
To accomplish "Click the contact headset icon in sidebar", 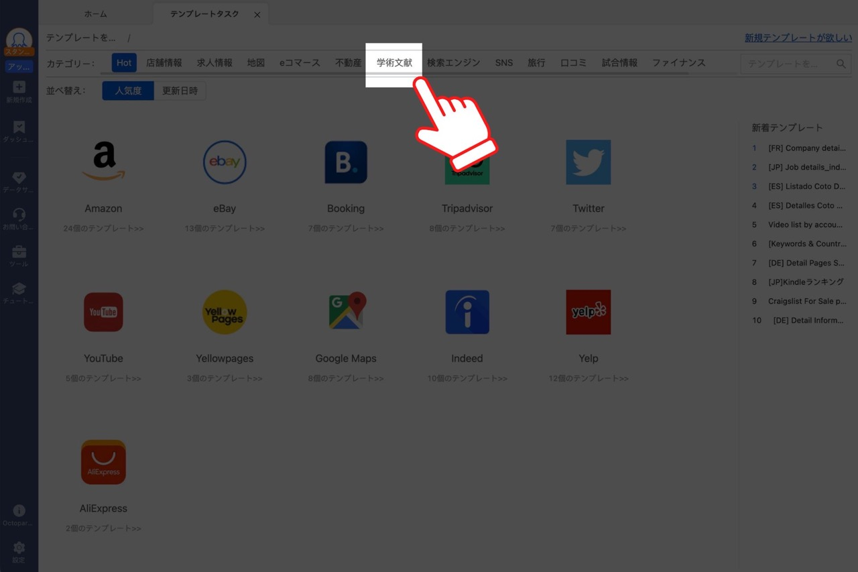I will 19,215.
